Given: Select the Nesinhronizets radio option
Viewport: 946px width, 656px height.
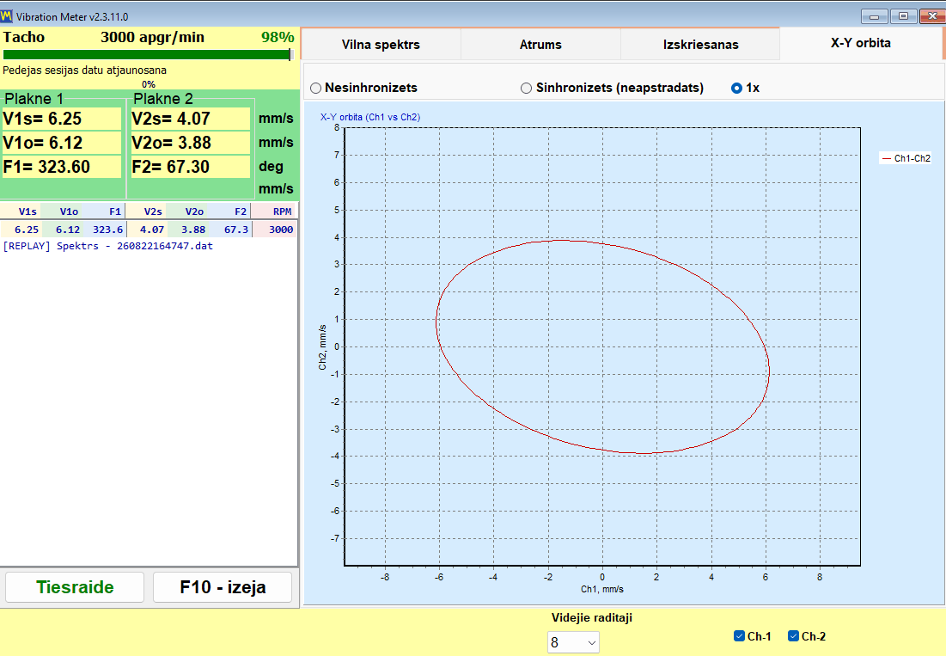Looking at the screenshot, I should (x=363, y=88).
